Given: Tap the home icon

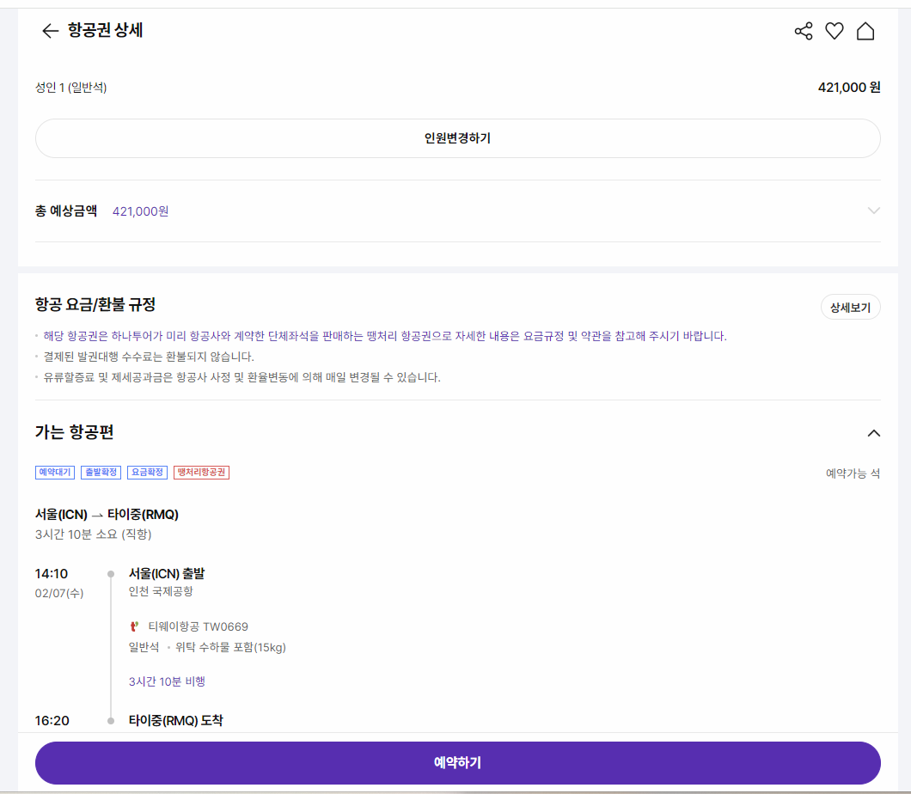Looking at the screenshot, I should (x=866, y=30).
